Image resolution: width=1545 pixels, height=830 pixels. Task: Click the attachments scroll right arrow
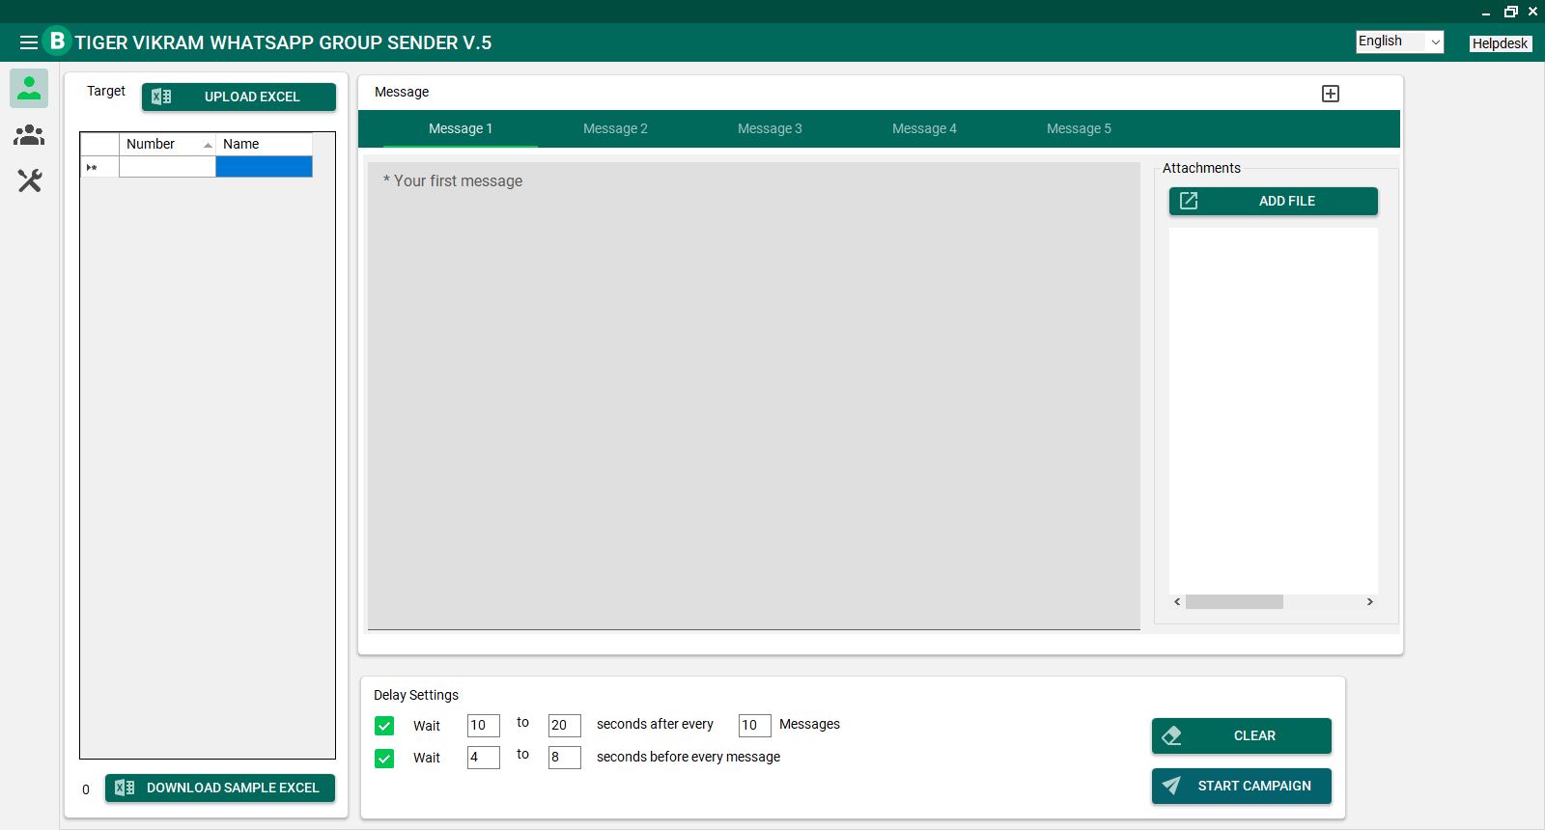[1369, 602]
